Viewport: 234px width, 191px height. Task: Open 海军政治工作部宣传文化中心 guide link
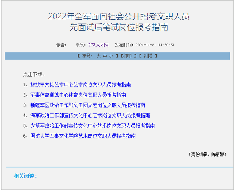(x=90, y=115)
